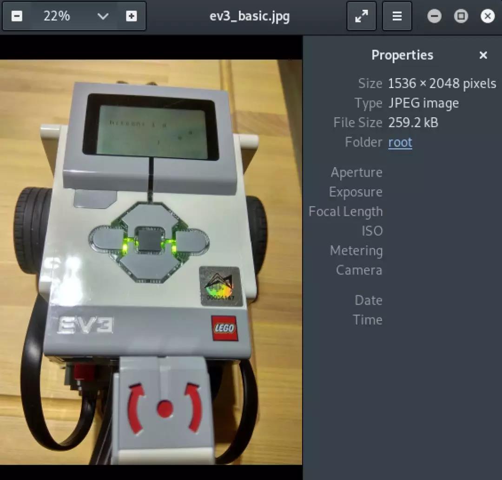This screenshot has width=502, height=480.
Task: Open the hamburger main menu
Action: point(397,16)
